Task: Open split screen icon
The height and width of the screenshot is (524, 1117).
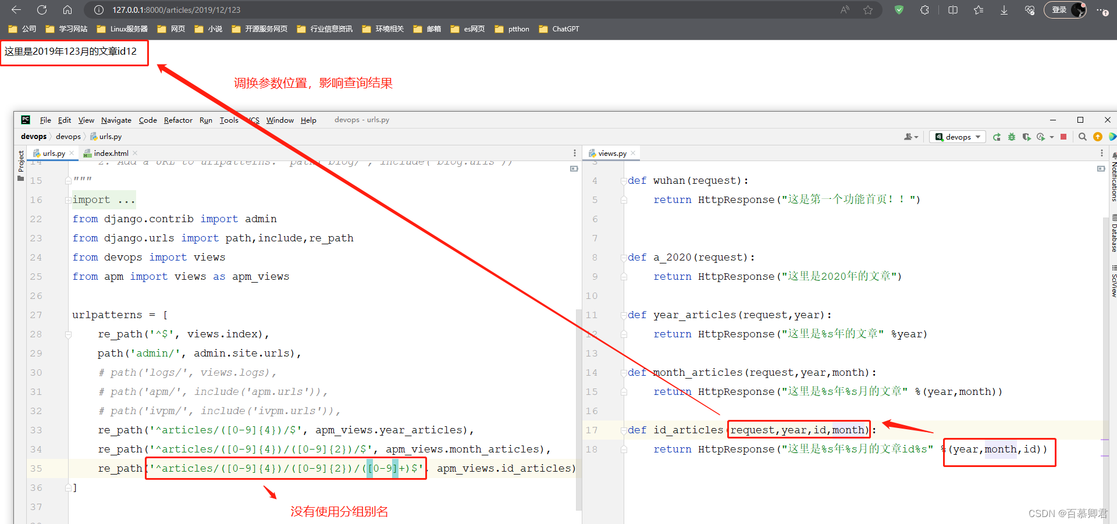Action: tap(953, 10)
